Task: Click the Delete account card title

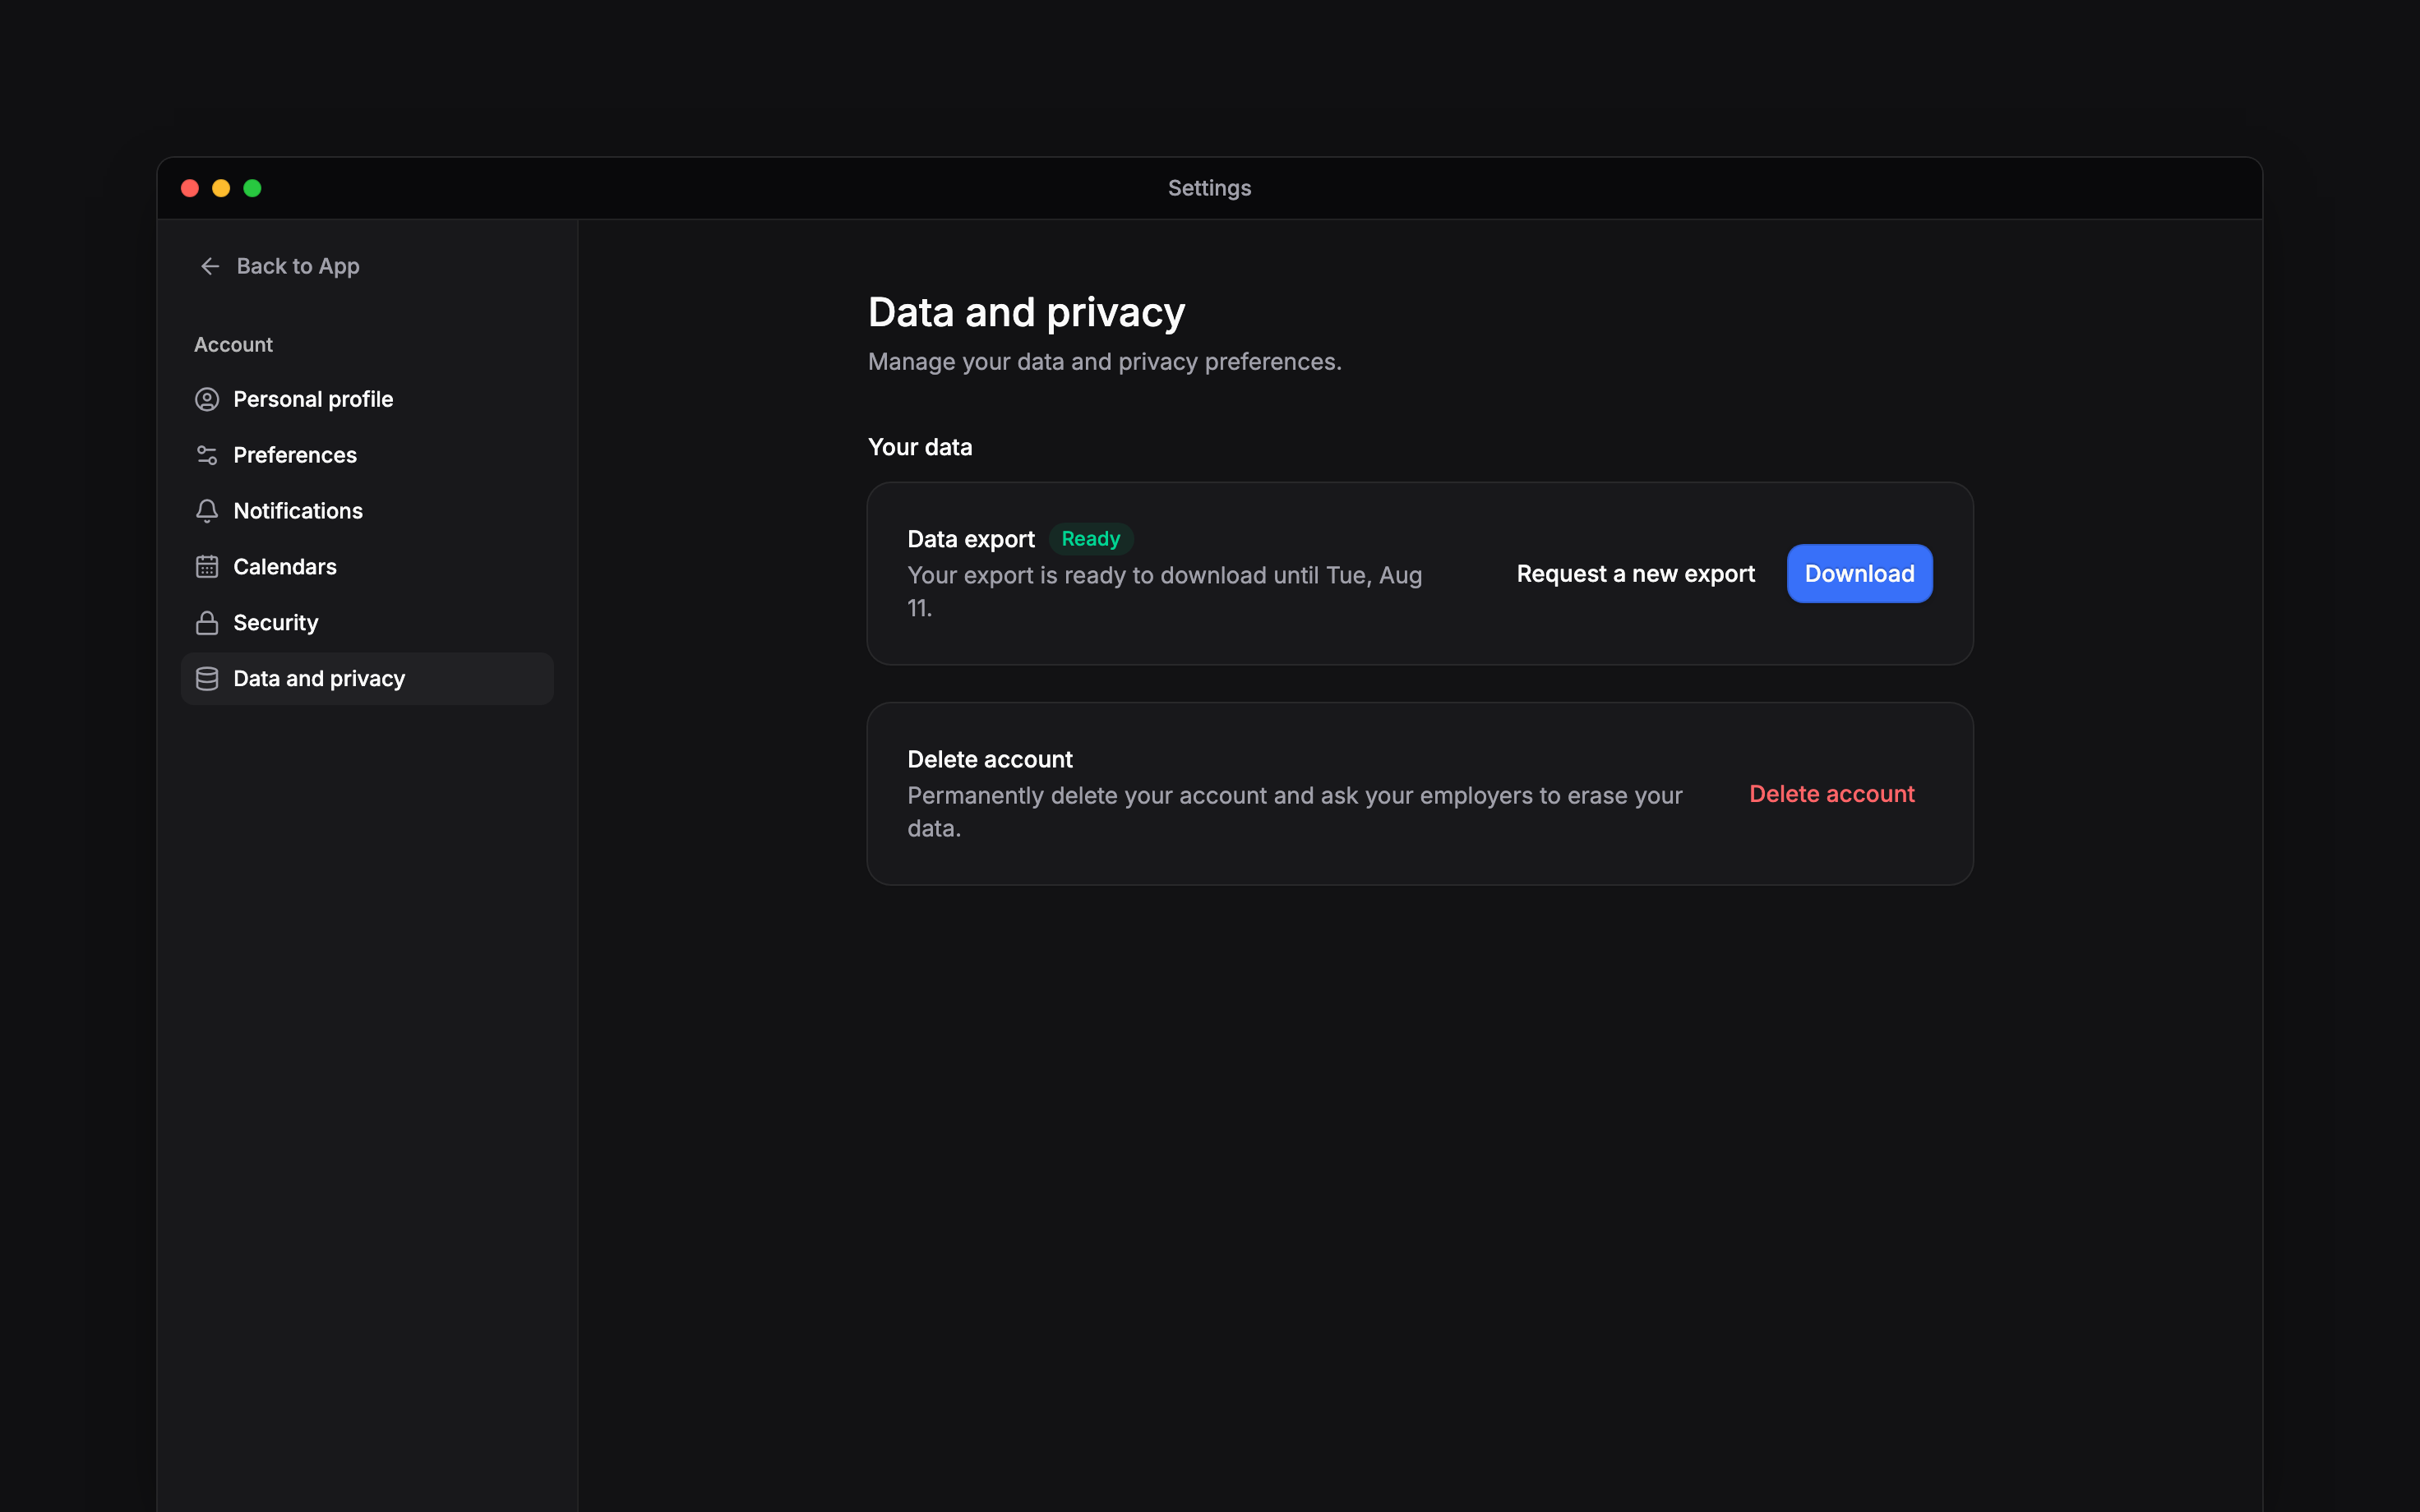Action: 989,759
